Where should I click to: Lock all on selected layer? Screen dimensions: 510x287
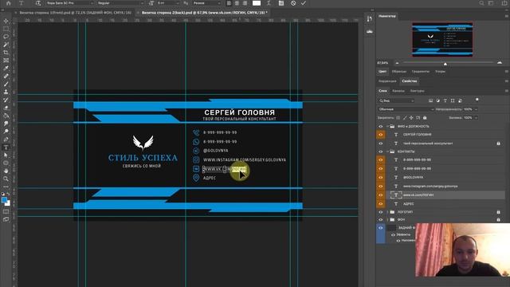tap(425, 118)
